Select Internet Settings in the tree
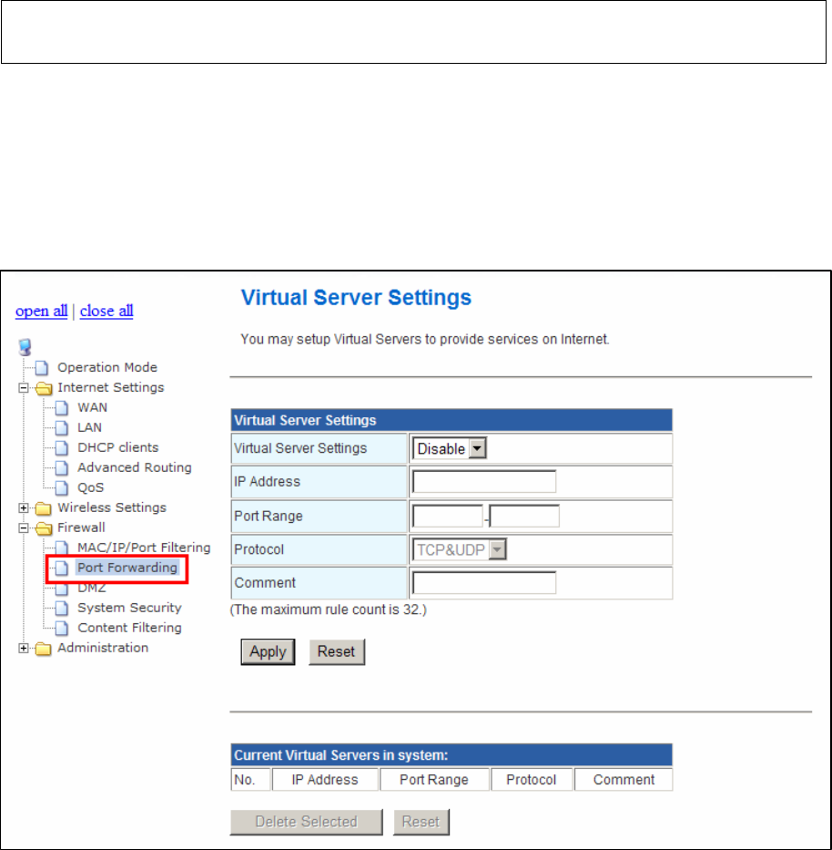The image size is (832, 850). 110,387
